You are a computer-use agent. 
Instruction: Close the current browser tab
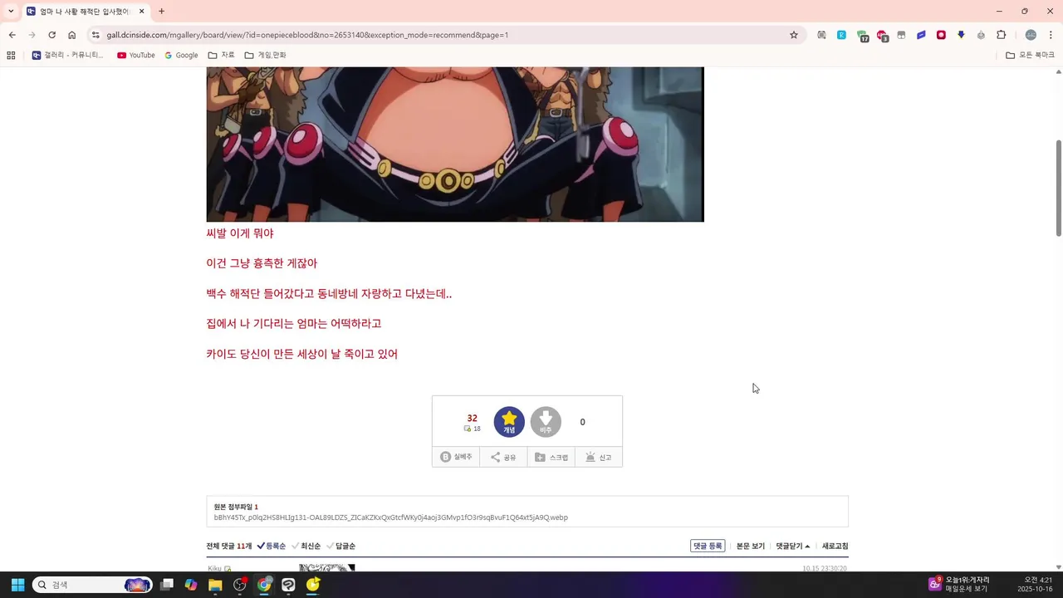(x=142, y=12)
